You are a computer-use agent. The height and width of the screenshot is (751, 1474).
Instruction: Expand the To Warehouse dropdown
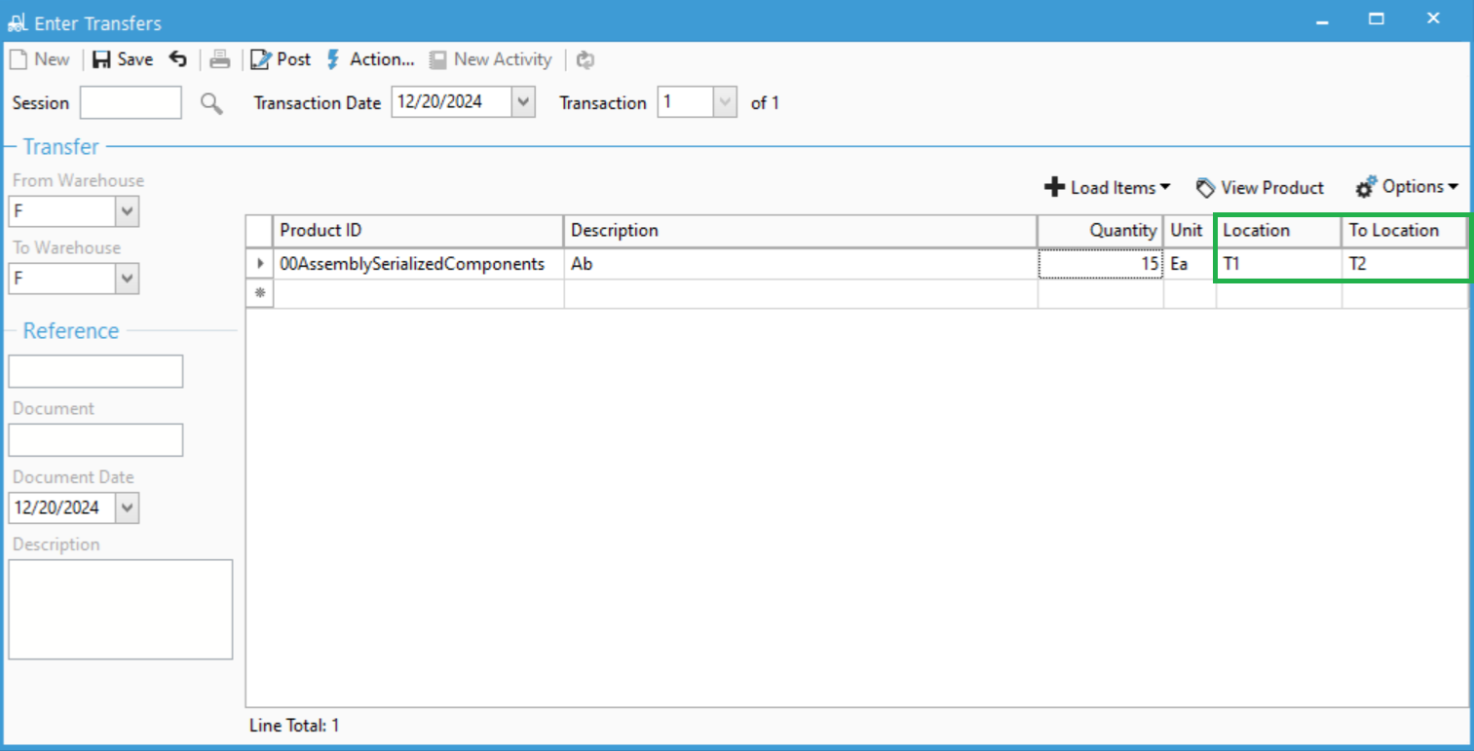127,279
